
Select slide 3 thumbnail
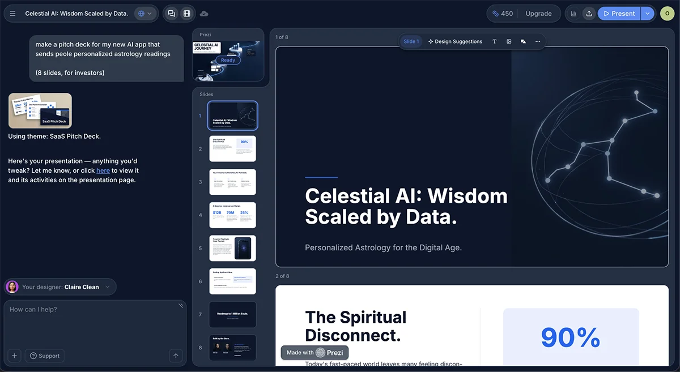pyautogui.click(x=233, y=182)
